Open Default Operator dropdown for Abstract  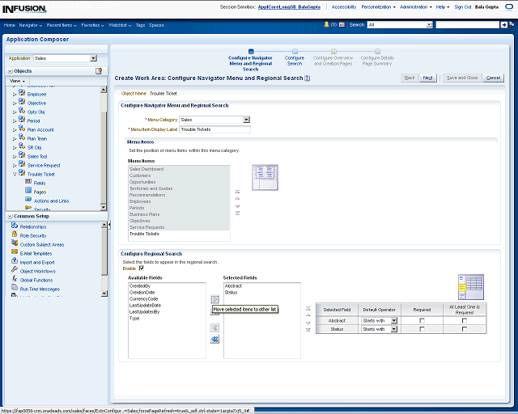pyautogui.click(x=394, y=321)
